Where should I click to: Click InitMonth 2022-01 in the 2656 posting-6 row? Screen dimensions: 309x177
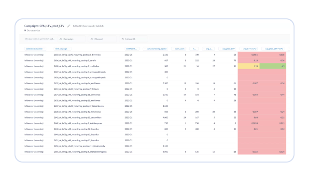click(x=128, y=152)
